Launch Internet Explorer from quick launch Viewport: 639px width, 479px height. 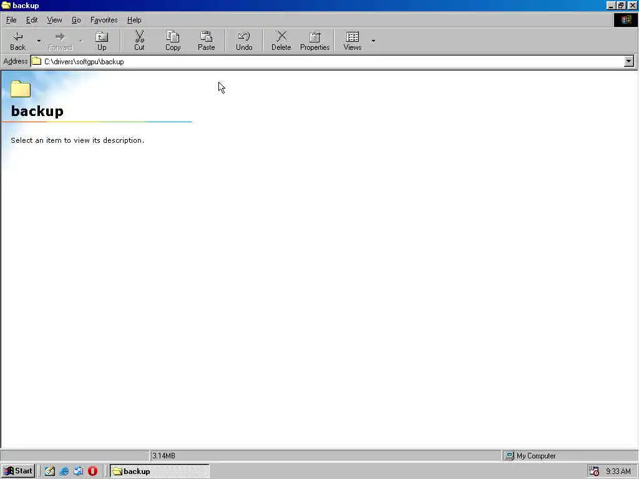(x=64, y=472)
